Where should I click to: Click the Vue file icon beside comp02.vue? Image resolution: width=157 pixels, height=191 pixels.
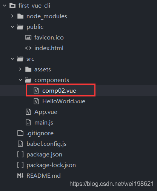[x=36, y=91]
